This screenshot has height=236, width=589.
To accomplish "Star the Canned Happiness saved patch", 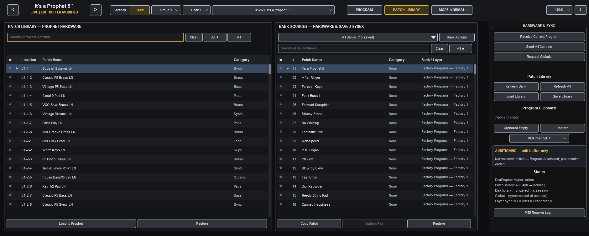I will click(x=281, y=204).
